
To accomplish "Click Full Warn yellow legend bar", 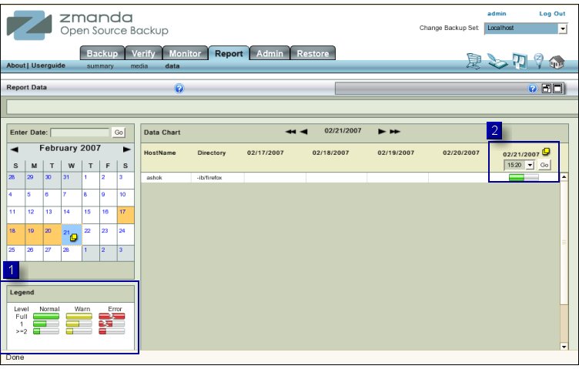I will pos(79,317).
